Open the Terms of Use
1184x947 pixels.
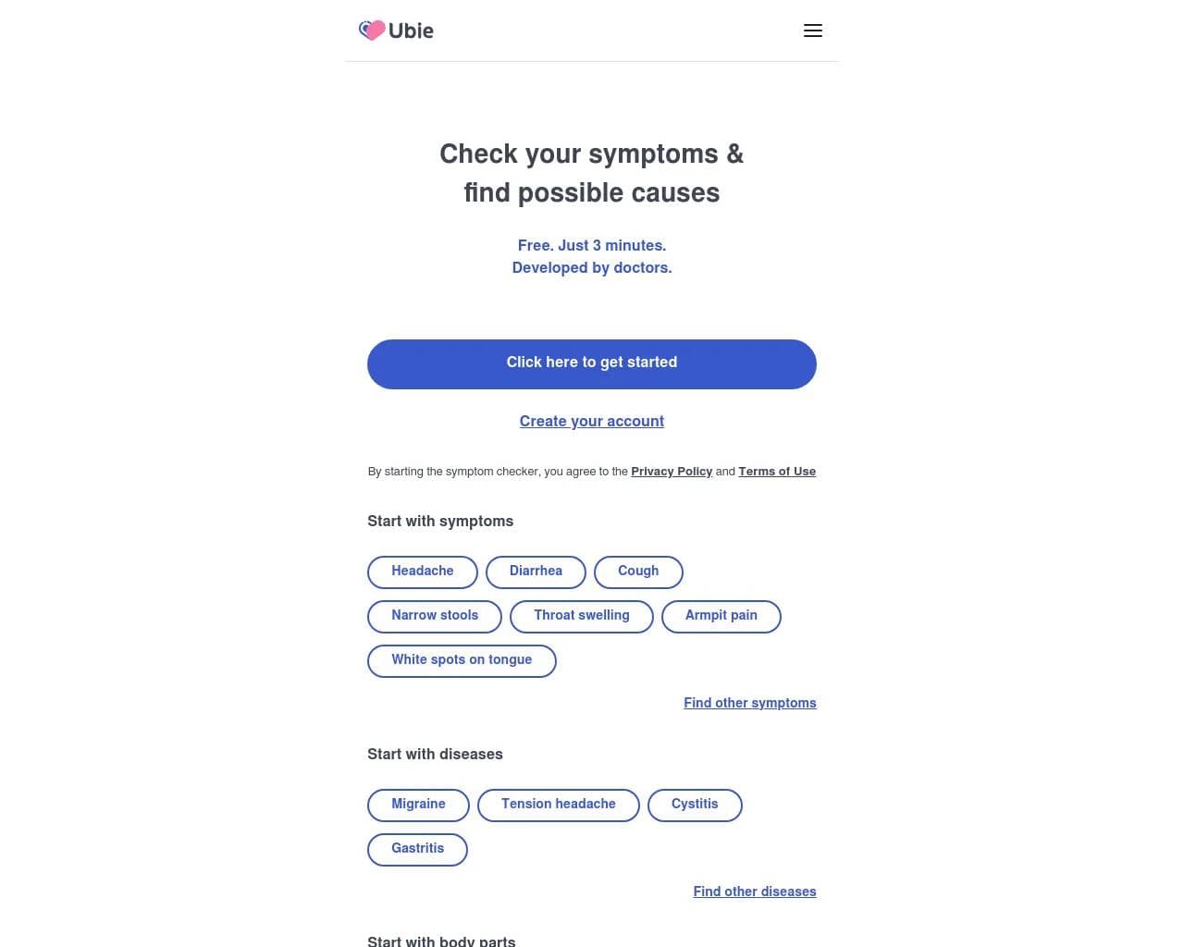776,471
